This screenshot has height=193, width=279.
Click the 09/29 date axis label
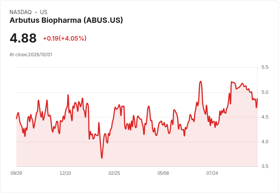(x=16, y=173)
